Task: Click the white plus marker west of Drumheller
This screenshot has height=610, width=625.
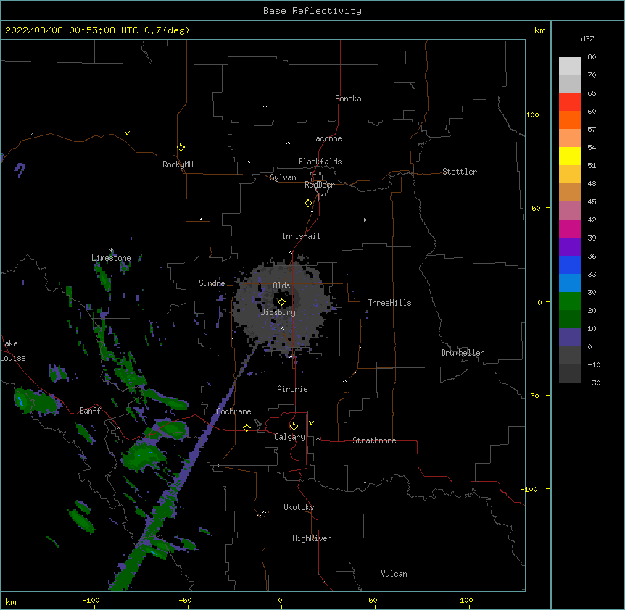Action: point(444,272)
